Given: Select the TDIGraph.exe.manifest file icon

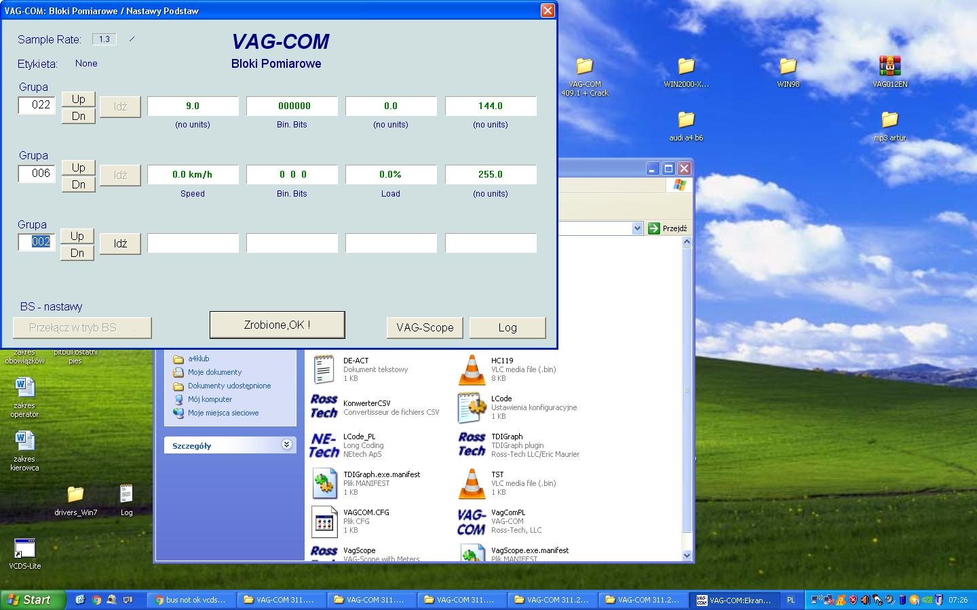Looking at the screenshot, I should point(324,483).
